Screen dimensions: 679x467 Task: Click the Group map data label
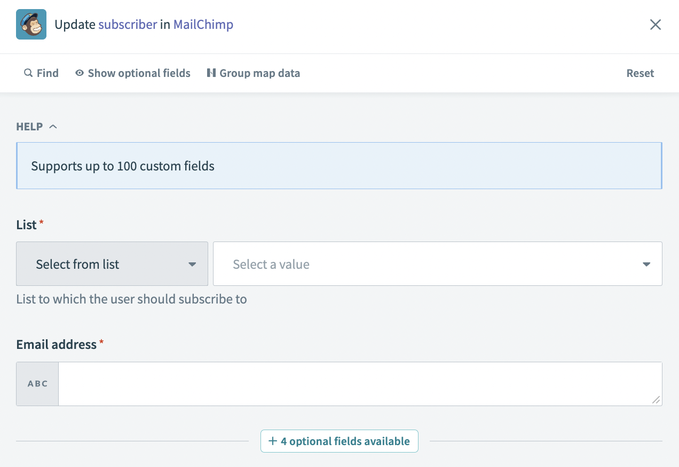click(x=259, y=73)
